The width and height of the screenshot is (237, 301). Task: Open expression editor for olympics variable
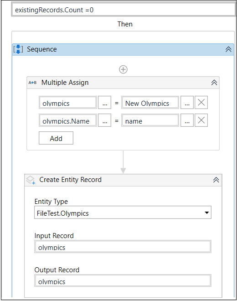[x=104, y=103]
